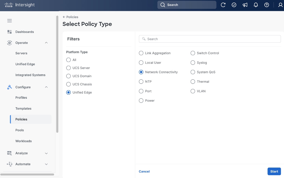Open the requests checkmark icon

coord(234,5)
